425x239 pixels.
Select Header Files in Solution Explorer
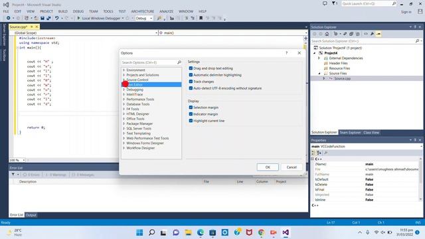[338, 63]
